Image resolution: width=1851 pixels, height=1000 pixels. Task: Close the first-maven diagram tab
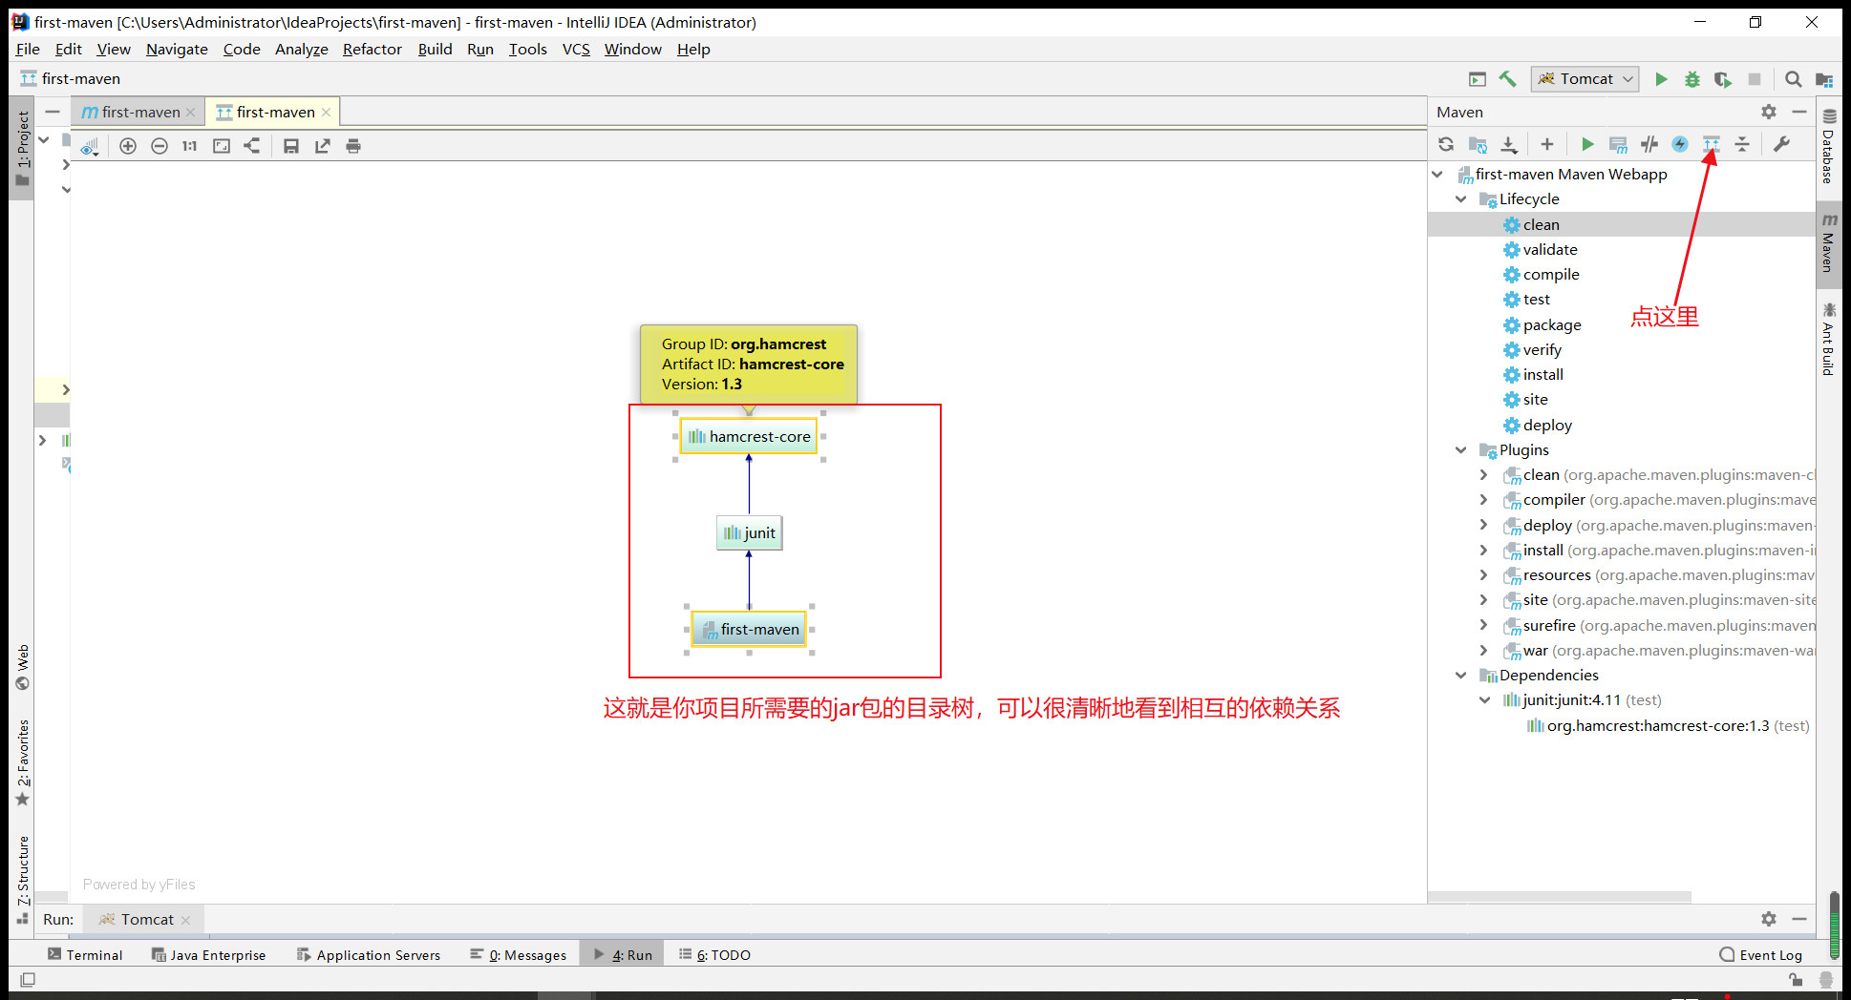[327, 112]
